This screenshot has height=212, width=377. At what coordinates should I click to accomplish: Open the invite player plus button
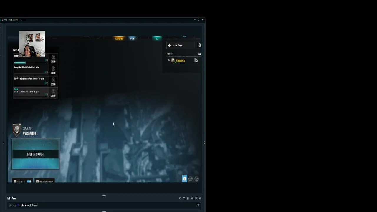[x=169, y=45]
